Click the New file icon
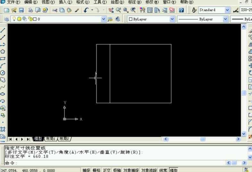The width and height of the screenshot is (252, 172). click(x=6, y=10)
